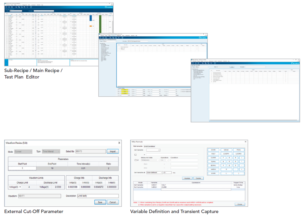Viewport: 304px width, 220px height.
Task: Switch to the End Condition tab
Action: [x=150, y=146]
